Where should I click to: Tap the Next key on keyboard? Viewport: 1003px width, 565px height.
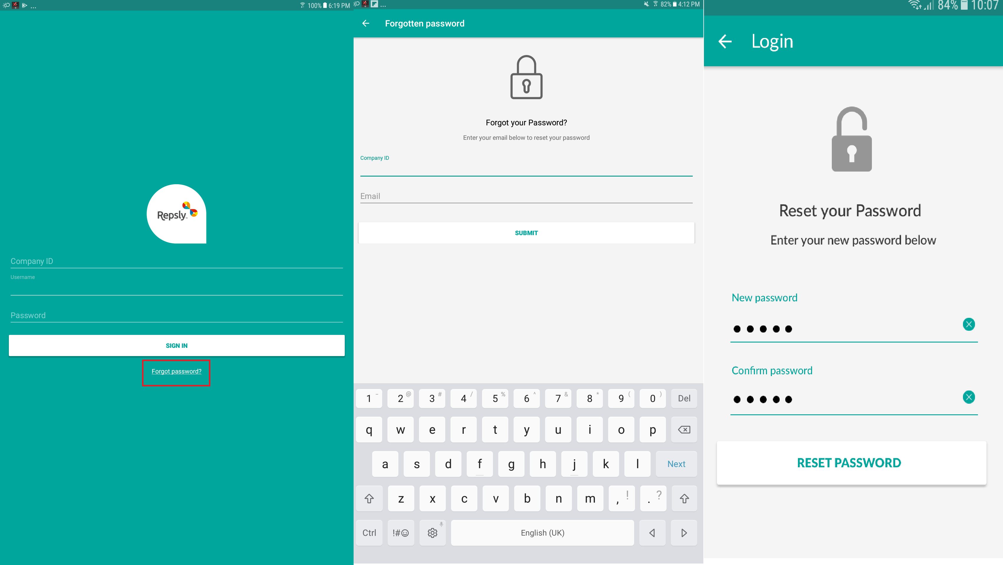pyautogui.click(x=676, y=464)
